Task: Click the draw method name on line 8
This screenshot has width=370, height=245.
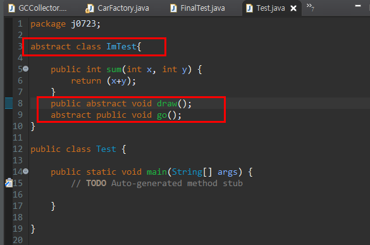Action: [167, 104]
